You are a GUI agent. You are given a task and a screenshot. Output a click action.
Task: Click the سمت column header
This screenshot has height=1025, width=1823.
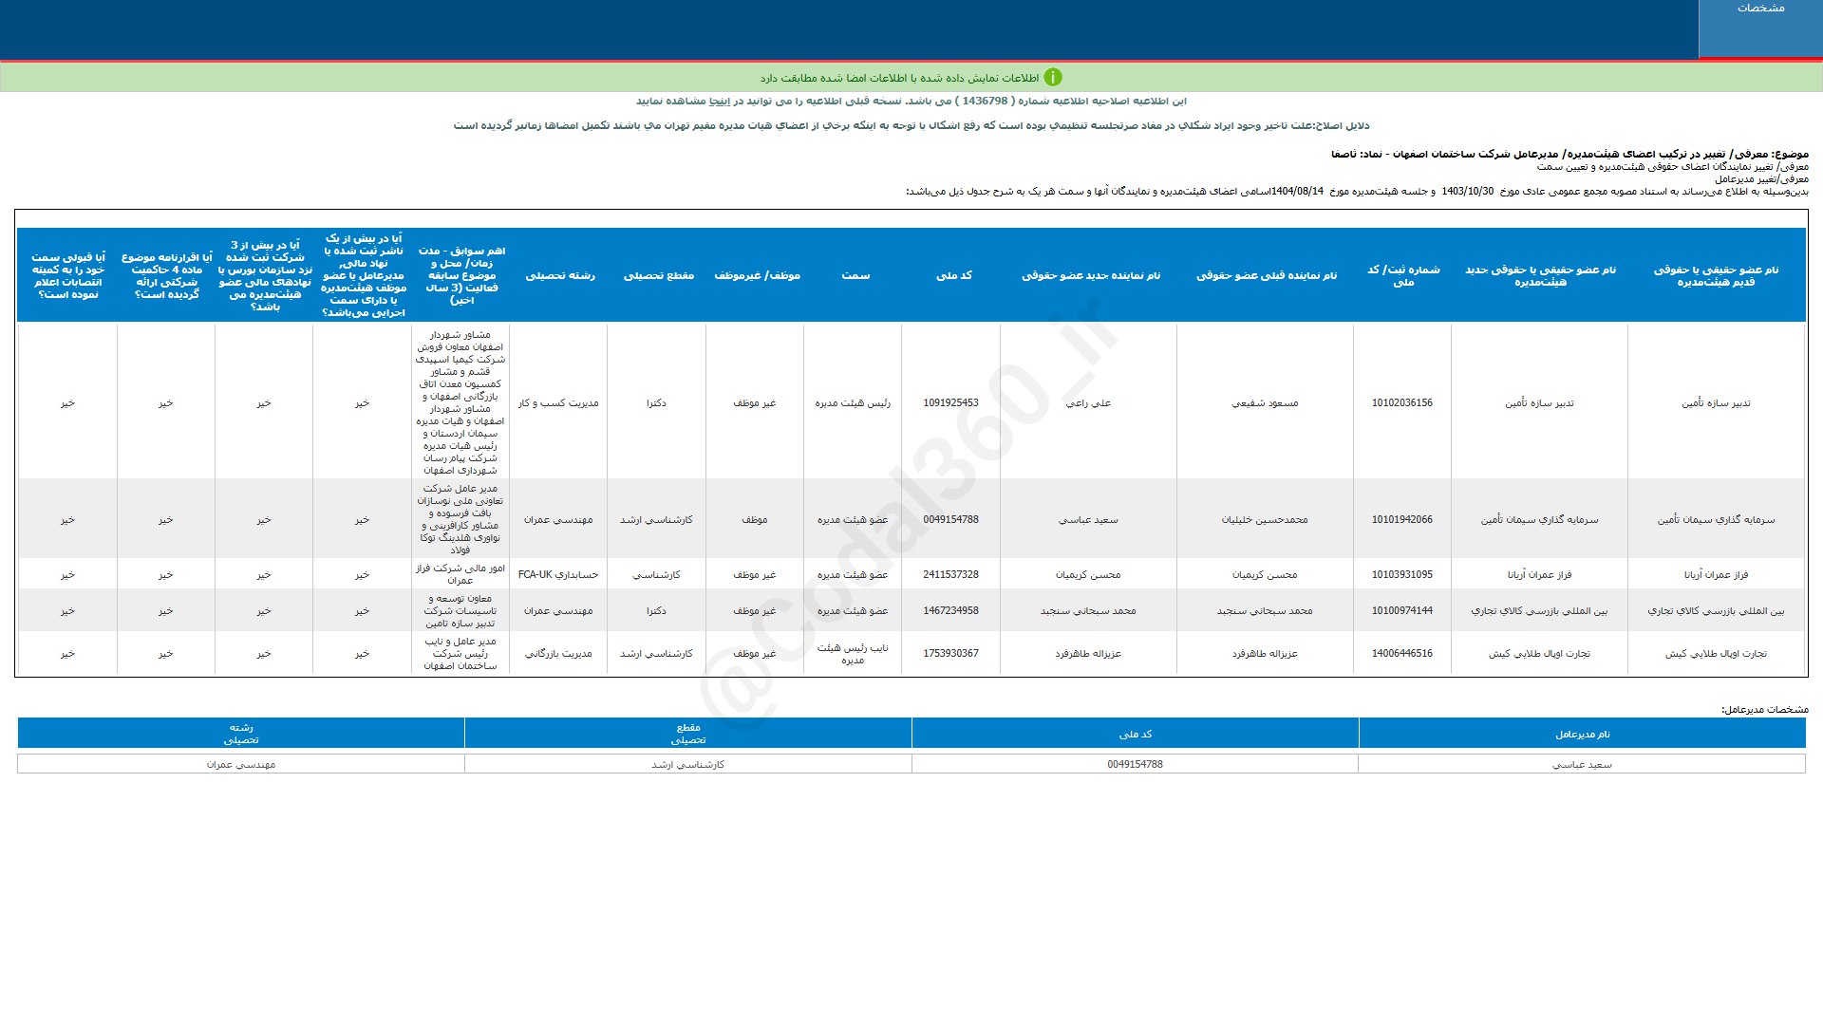point(855,275)
